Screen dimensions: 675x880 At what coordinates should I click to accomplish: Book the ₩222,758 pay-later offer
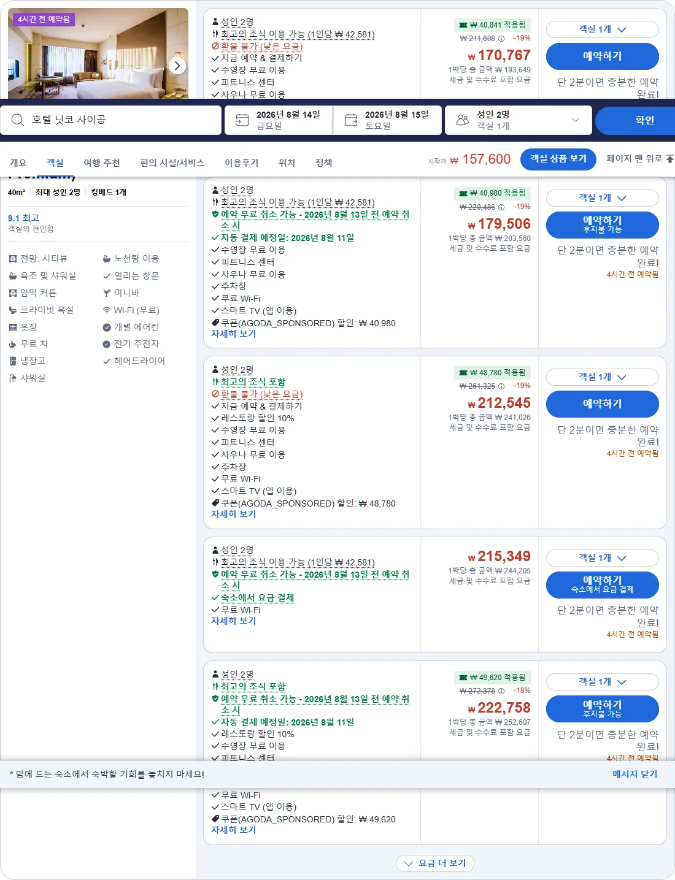603,709
